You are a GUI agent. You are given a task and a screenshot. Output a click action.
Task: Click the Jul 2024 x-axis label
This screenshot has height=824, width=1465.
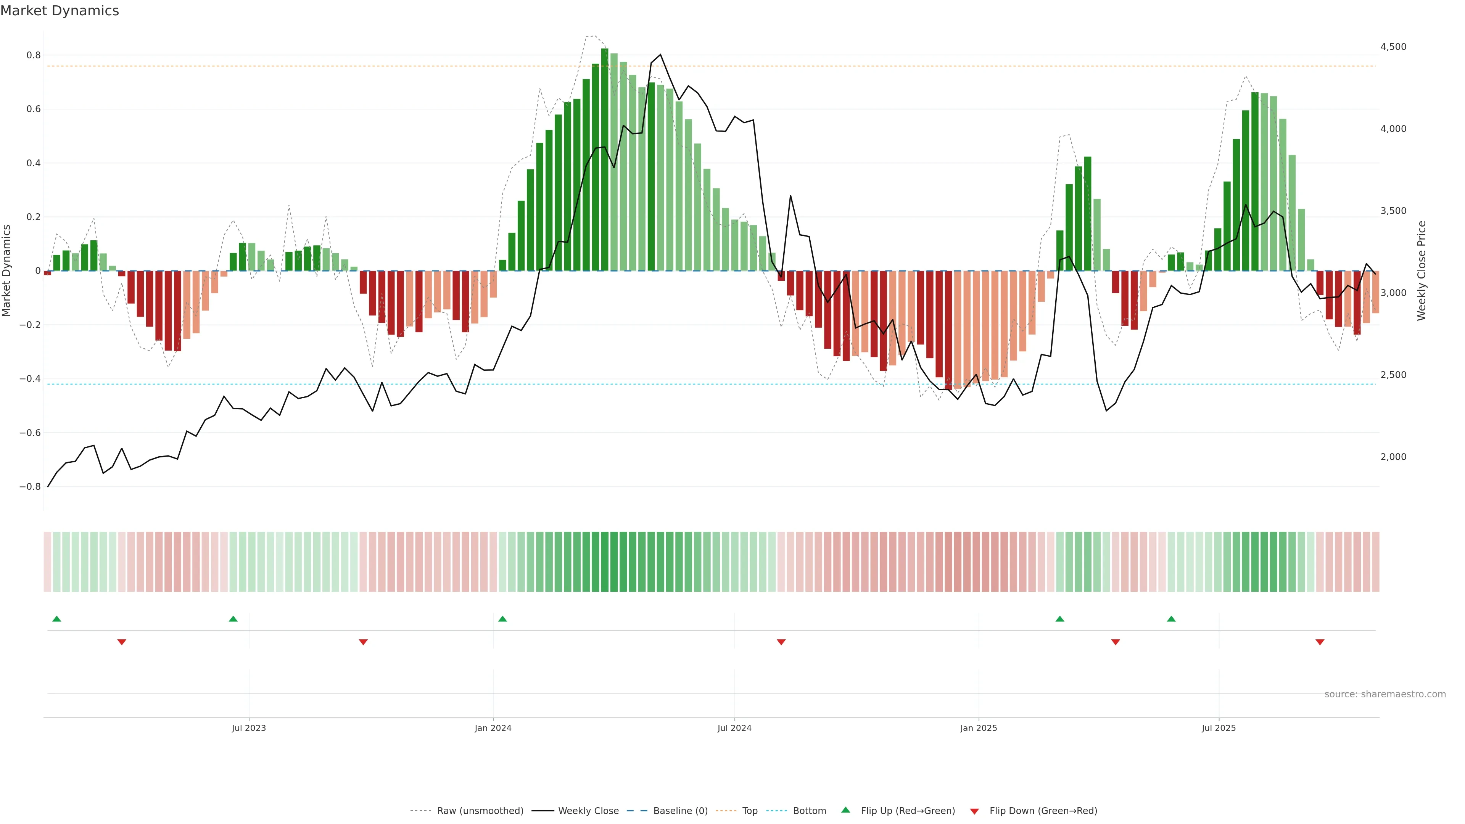pos(734,728)
